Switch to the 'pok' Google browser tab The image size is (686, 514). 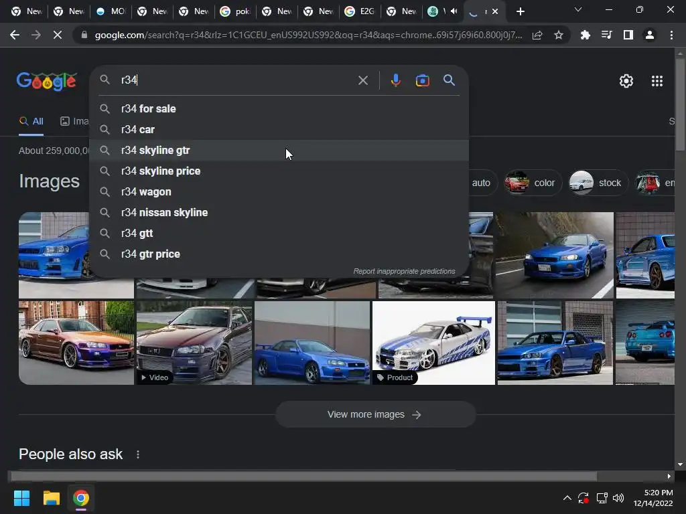point(236,11)
